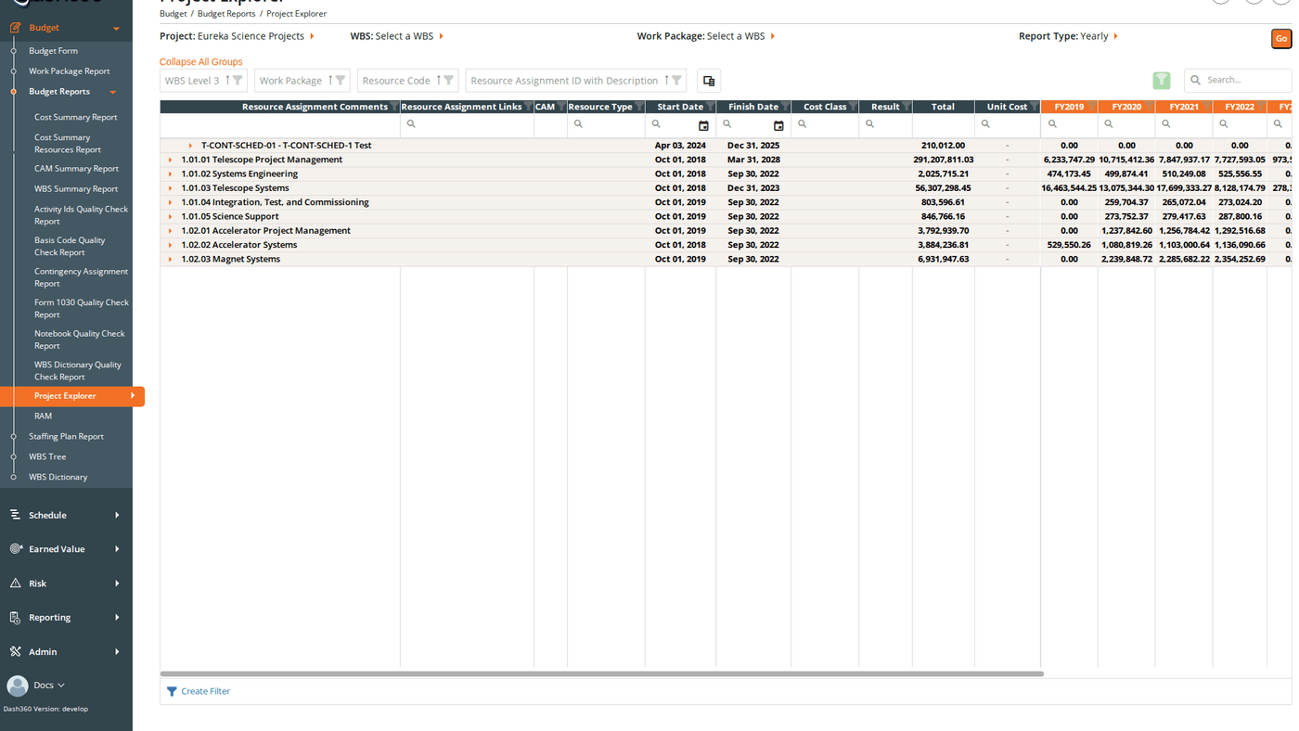Click search magnifier in FY2019 filter cell
Screen dimensions: 1299x731
click(x=1052, y=124)
